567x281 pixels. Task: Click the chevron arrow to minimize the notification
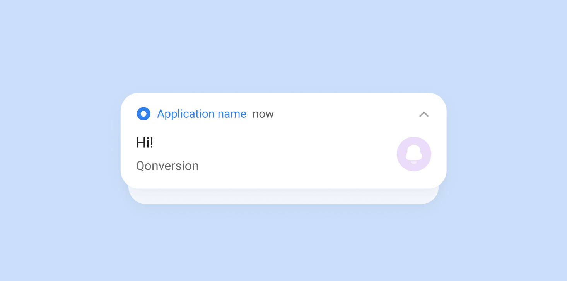424,114
